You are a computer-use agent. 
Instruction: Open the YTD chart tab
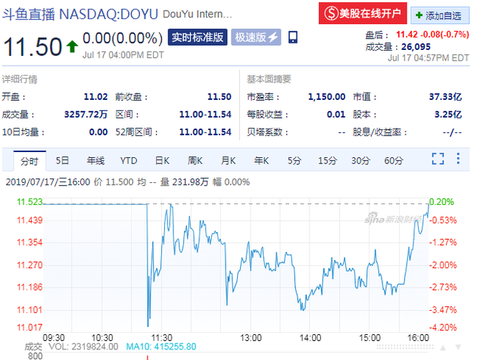(x=129, y=160)
